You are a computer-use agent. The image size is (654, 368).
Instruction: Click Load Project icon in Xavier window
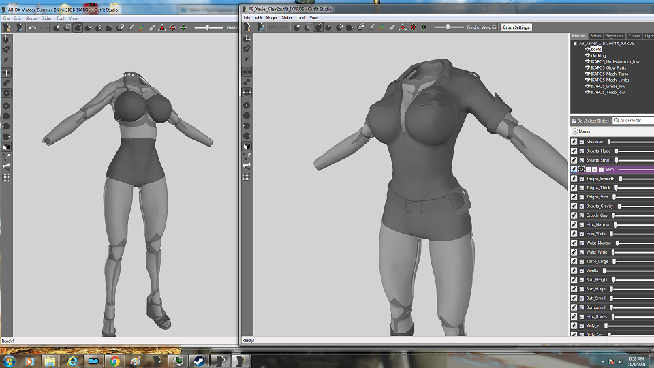click(260, 27)
